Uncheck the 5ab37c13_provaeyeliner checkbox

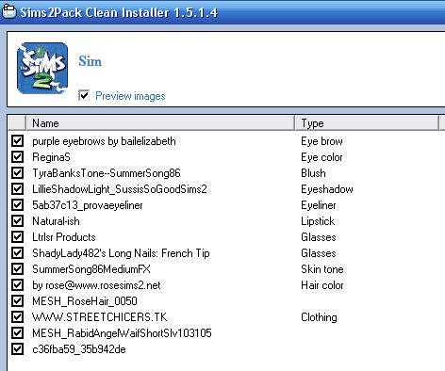point(17,205)
